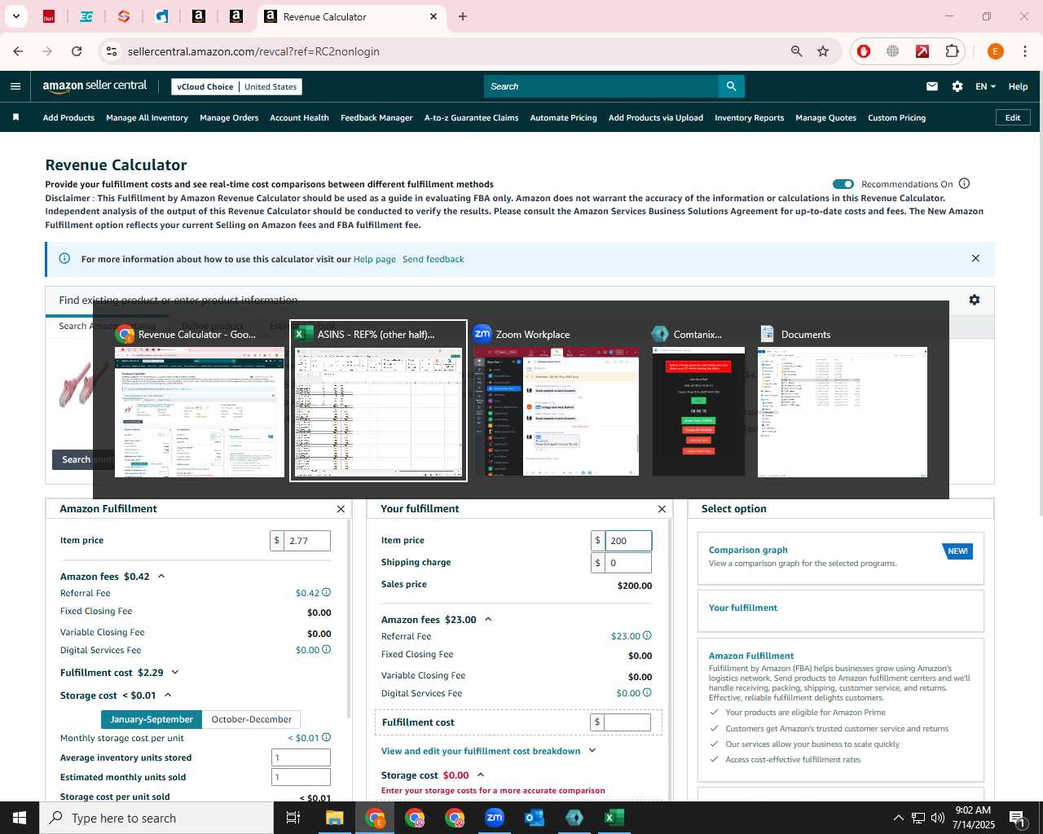
Task: Click the Help page link
Action: (x=375, y=259)
